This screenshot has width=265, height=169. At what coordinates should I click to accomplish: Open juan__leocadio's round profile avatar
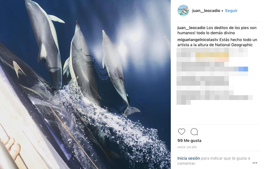pyautogui.click(x=183, y=11)
